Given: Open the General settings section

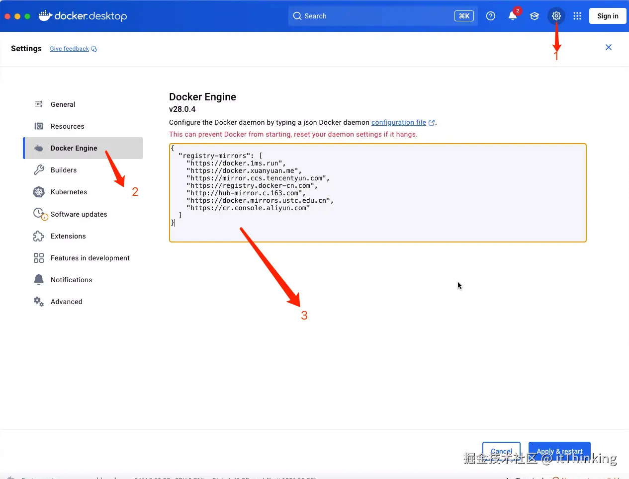Looking at the screenshot, I should pyautogui.click(x=83, y=104).
